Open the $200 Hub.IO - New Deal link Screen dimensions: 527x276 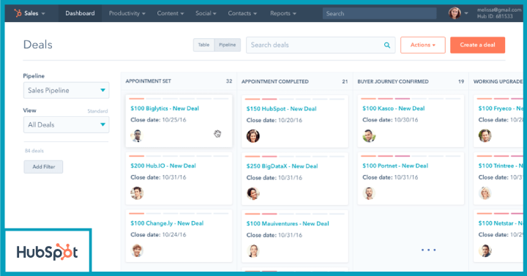point(163,165)
